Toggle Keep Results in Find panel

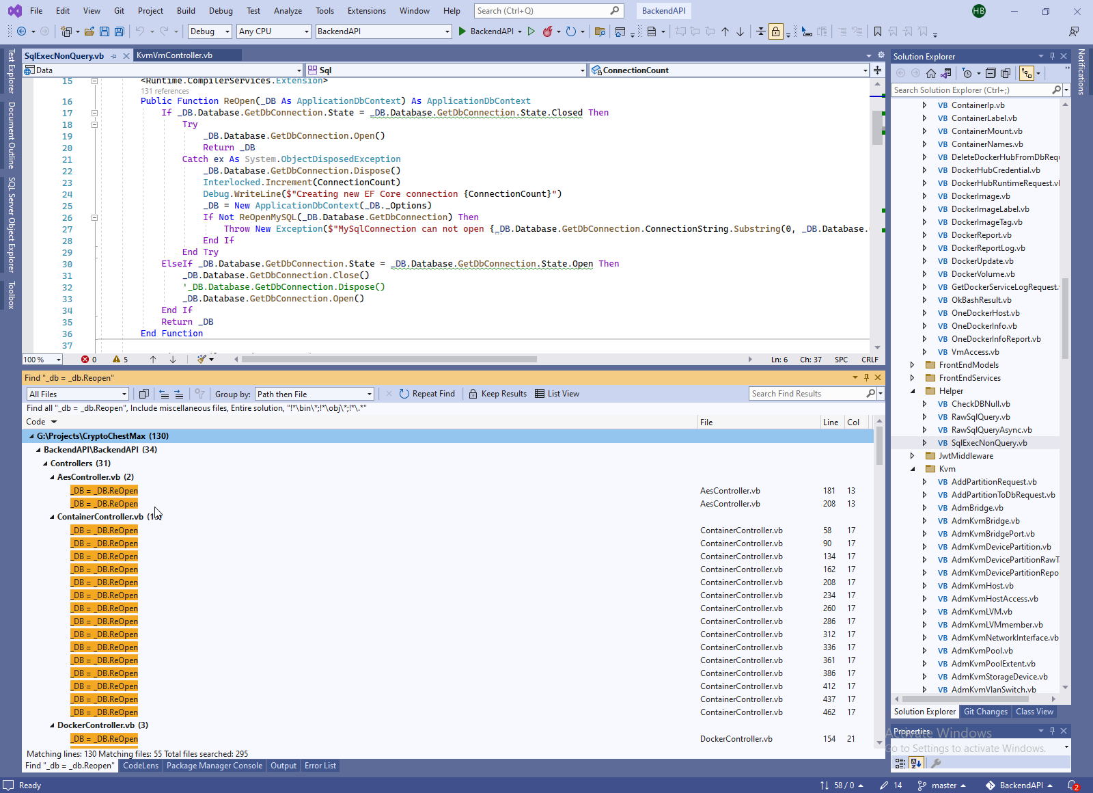[x=497, y=394]
